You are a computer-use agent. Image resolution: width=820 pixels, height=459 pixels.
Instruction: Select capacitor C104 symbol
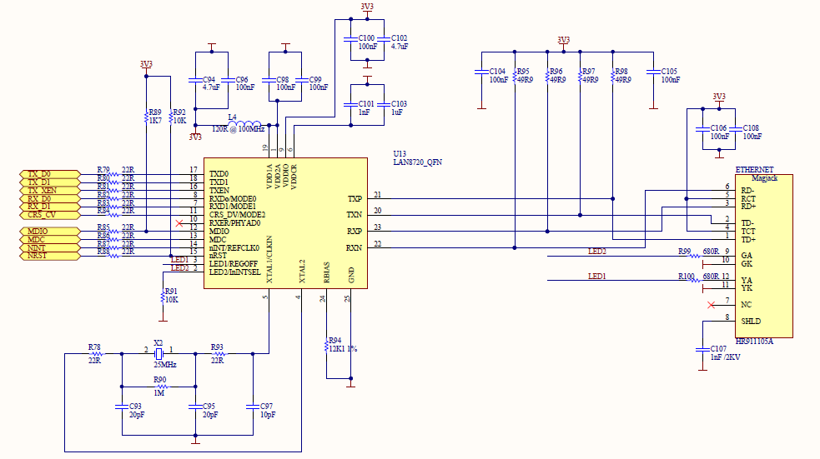click(x=481, y=72)
